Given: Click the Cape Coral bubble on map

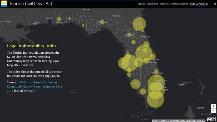Looking at the screenshot, I should (135, 84).
